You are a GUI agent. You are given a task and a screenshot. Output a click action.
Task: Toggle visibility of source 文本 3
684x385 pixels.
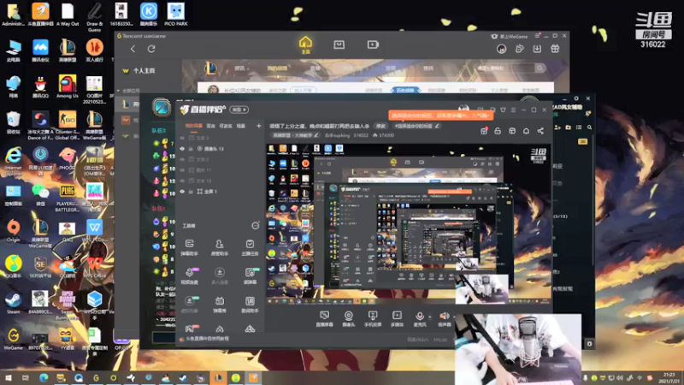pos(182,138)
